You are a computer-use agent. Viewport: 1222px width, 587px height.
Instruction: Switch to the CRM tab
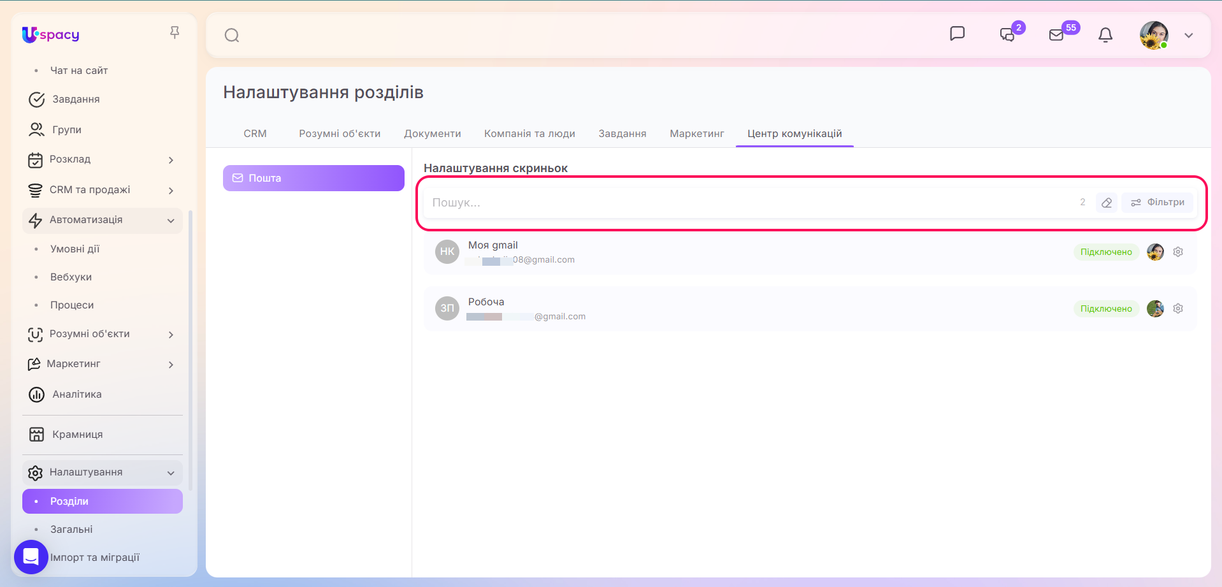tap(255, 133)
